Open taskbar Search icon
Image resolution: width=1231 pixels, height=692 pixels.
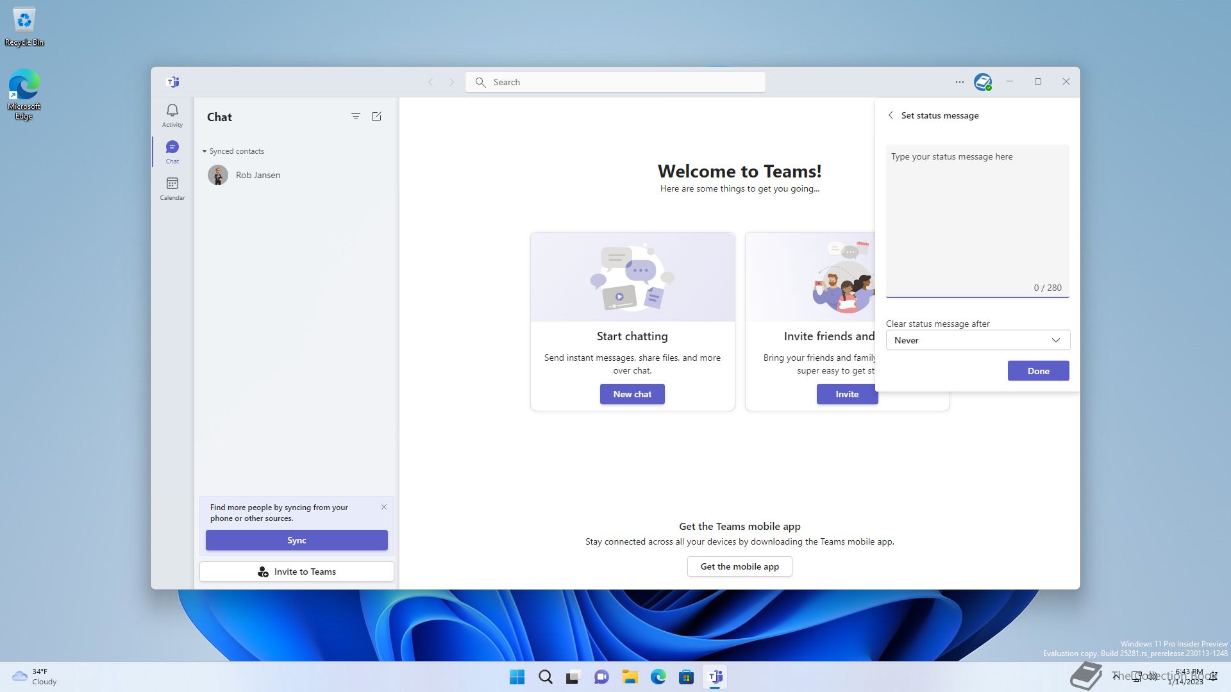point(546,677)
